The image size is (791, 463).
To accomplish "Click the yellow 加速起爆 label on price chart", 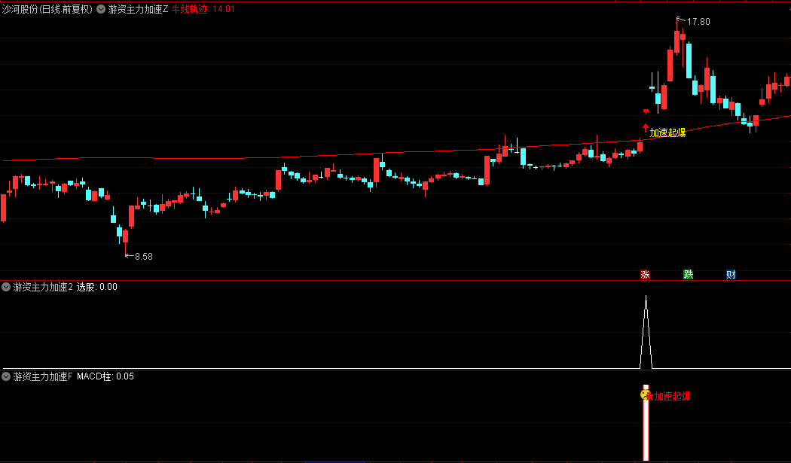I will (667, 133).
